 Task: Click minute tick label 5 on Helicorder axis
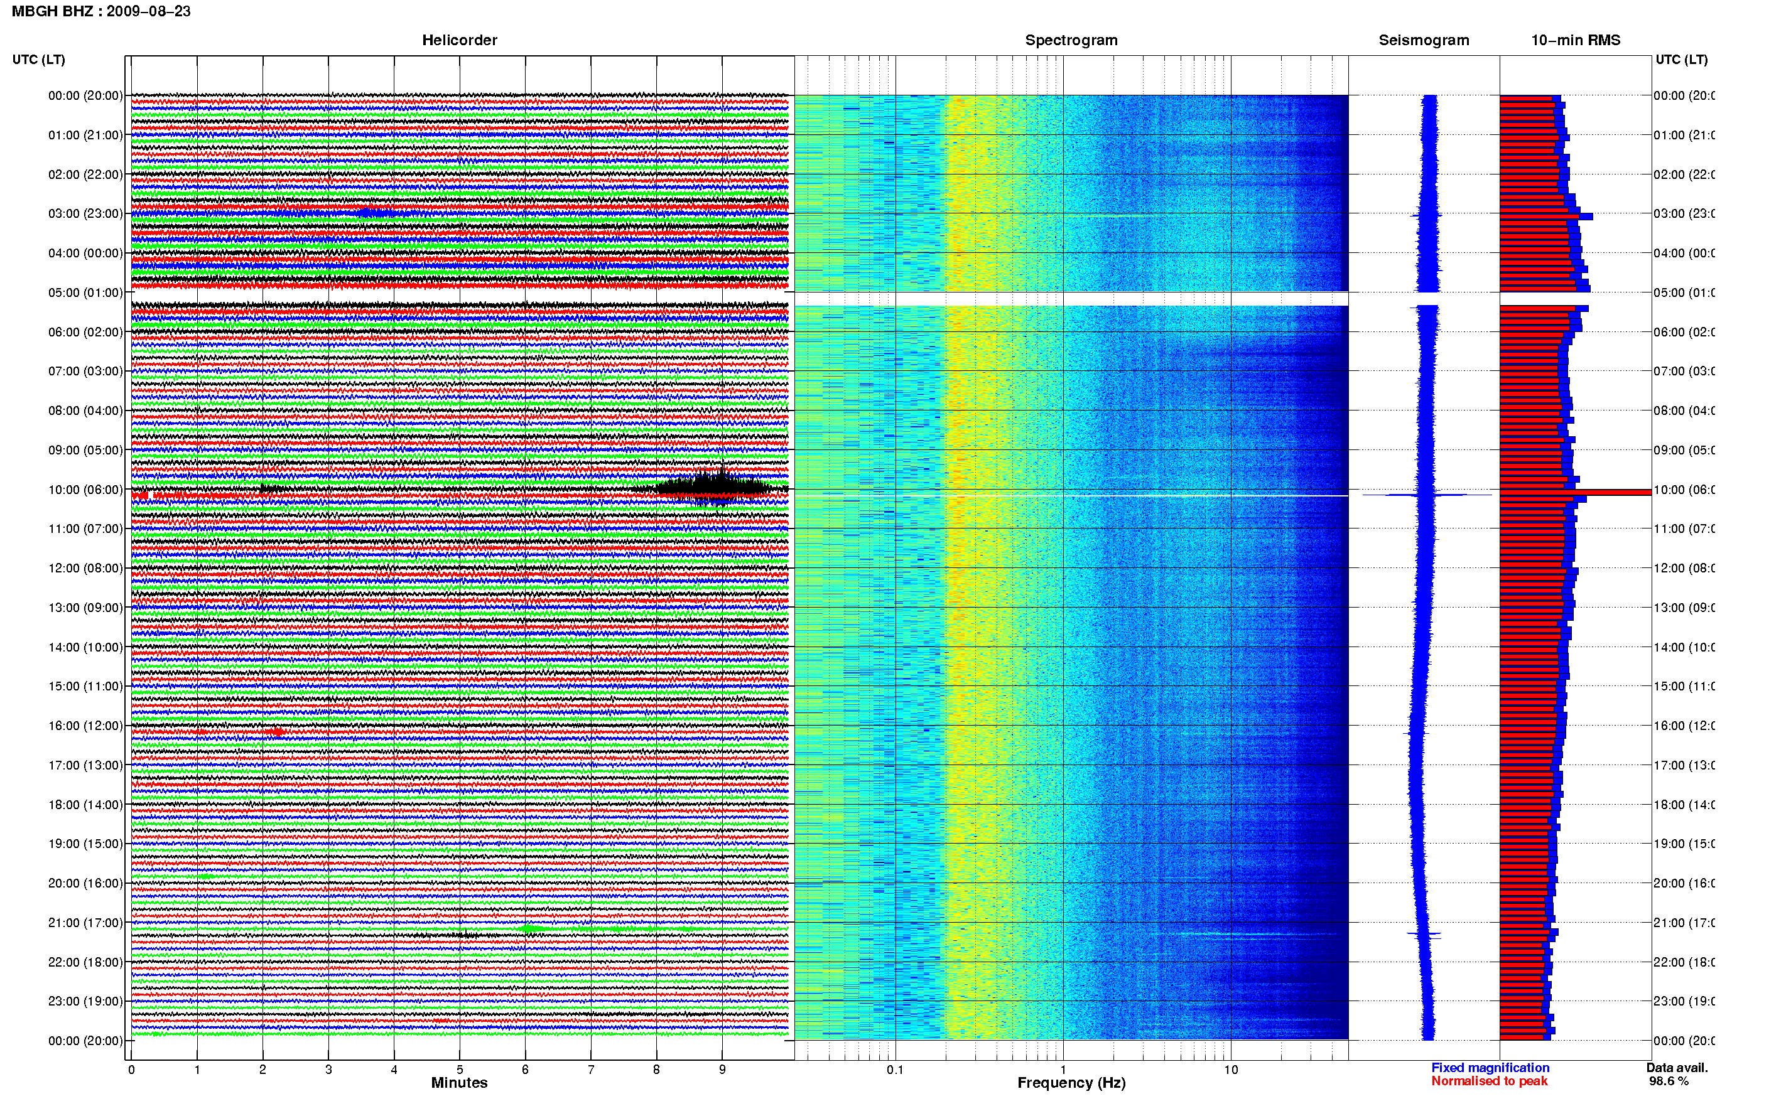pos(459,1070)
